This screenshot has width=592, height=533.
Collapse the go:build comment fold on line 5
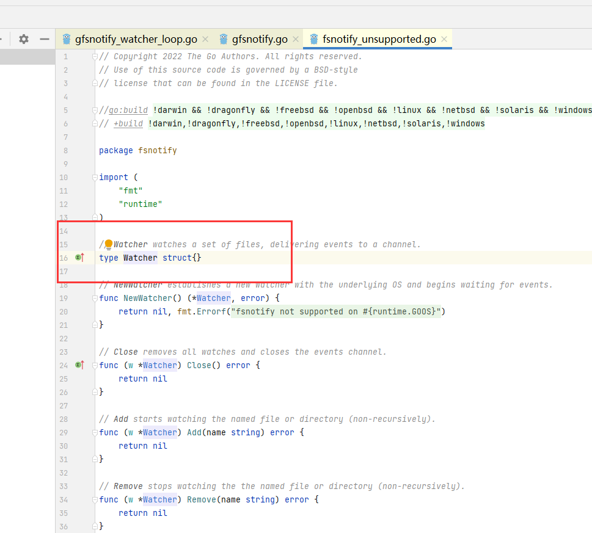(x=95, y=110)
